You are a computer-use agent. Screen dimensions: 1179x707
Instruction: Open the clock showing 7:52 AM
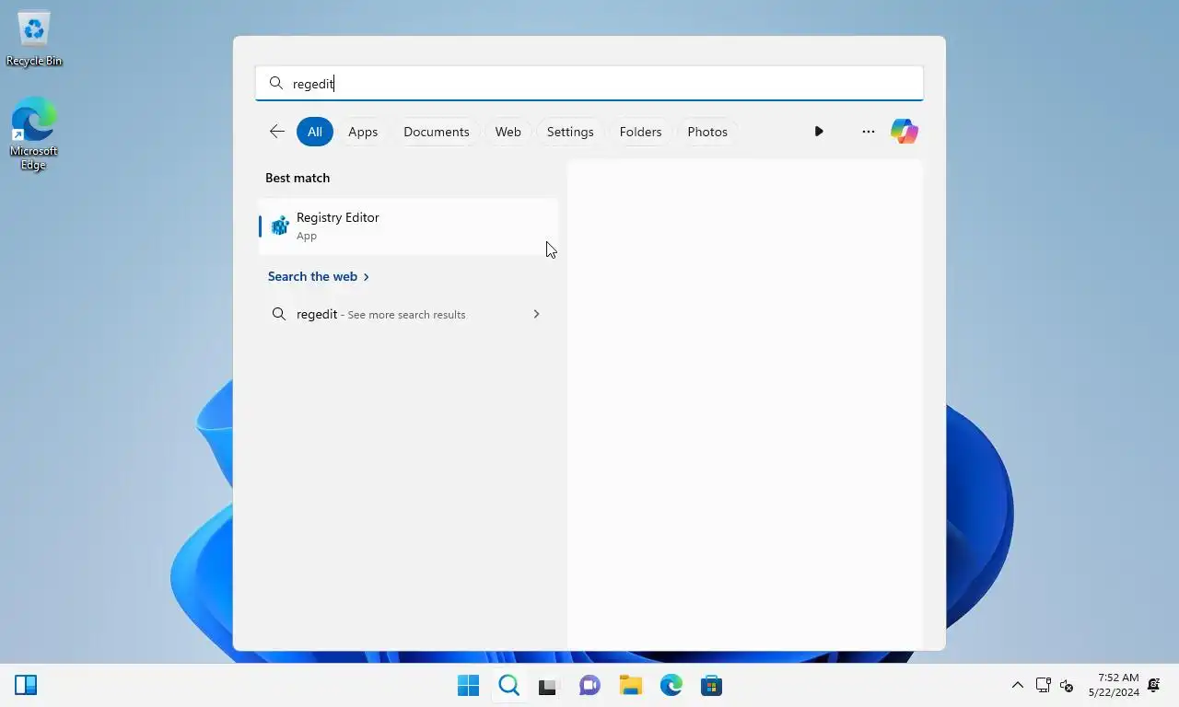tap(1114, 685)
